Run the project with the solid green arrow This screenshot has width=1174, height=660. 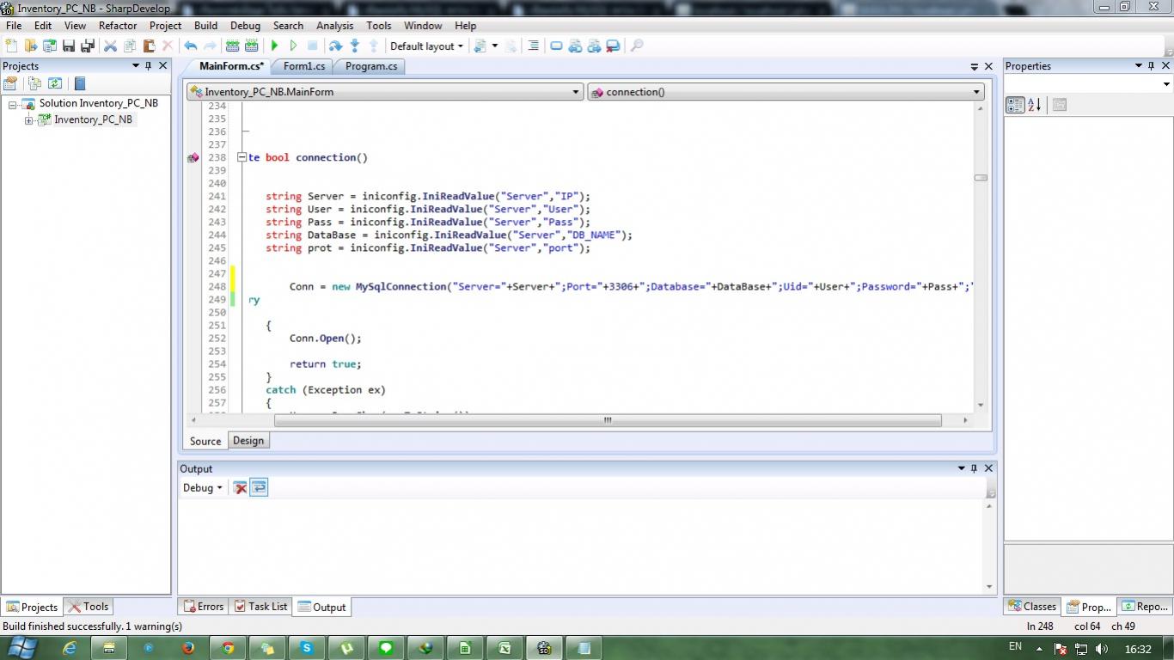tap(274, 46)
